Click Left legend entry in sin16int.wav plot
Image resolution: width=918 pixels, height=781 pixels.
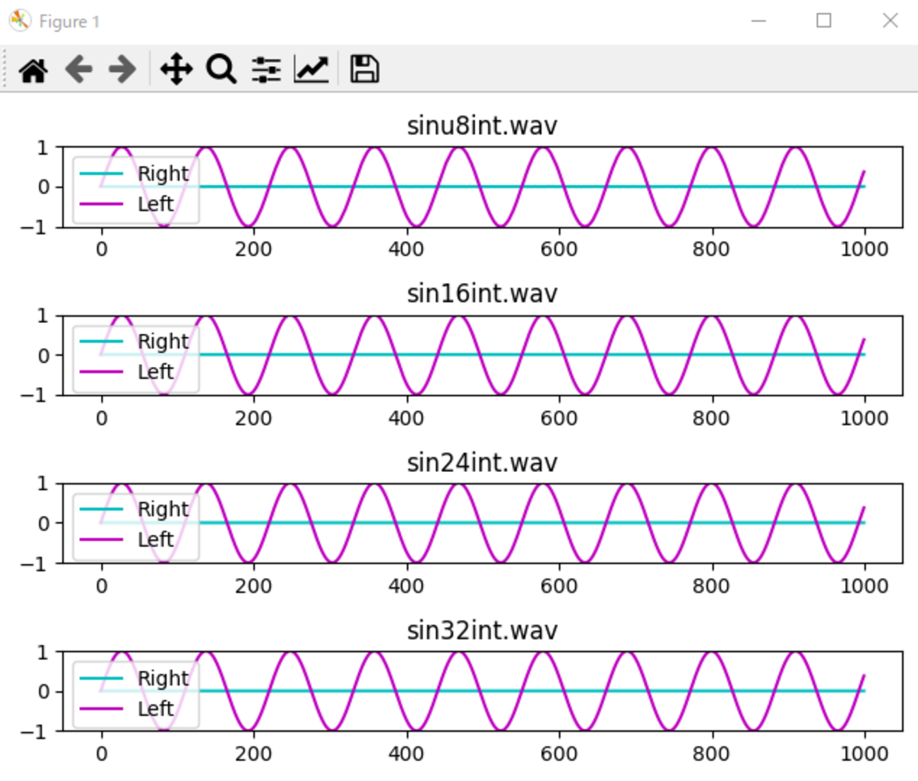point(155,371)
